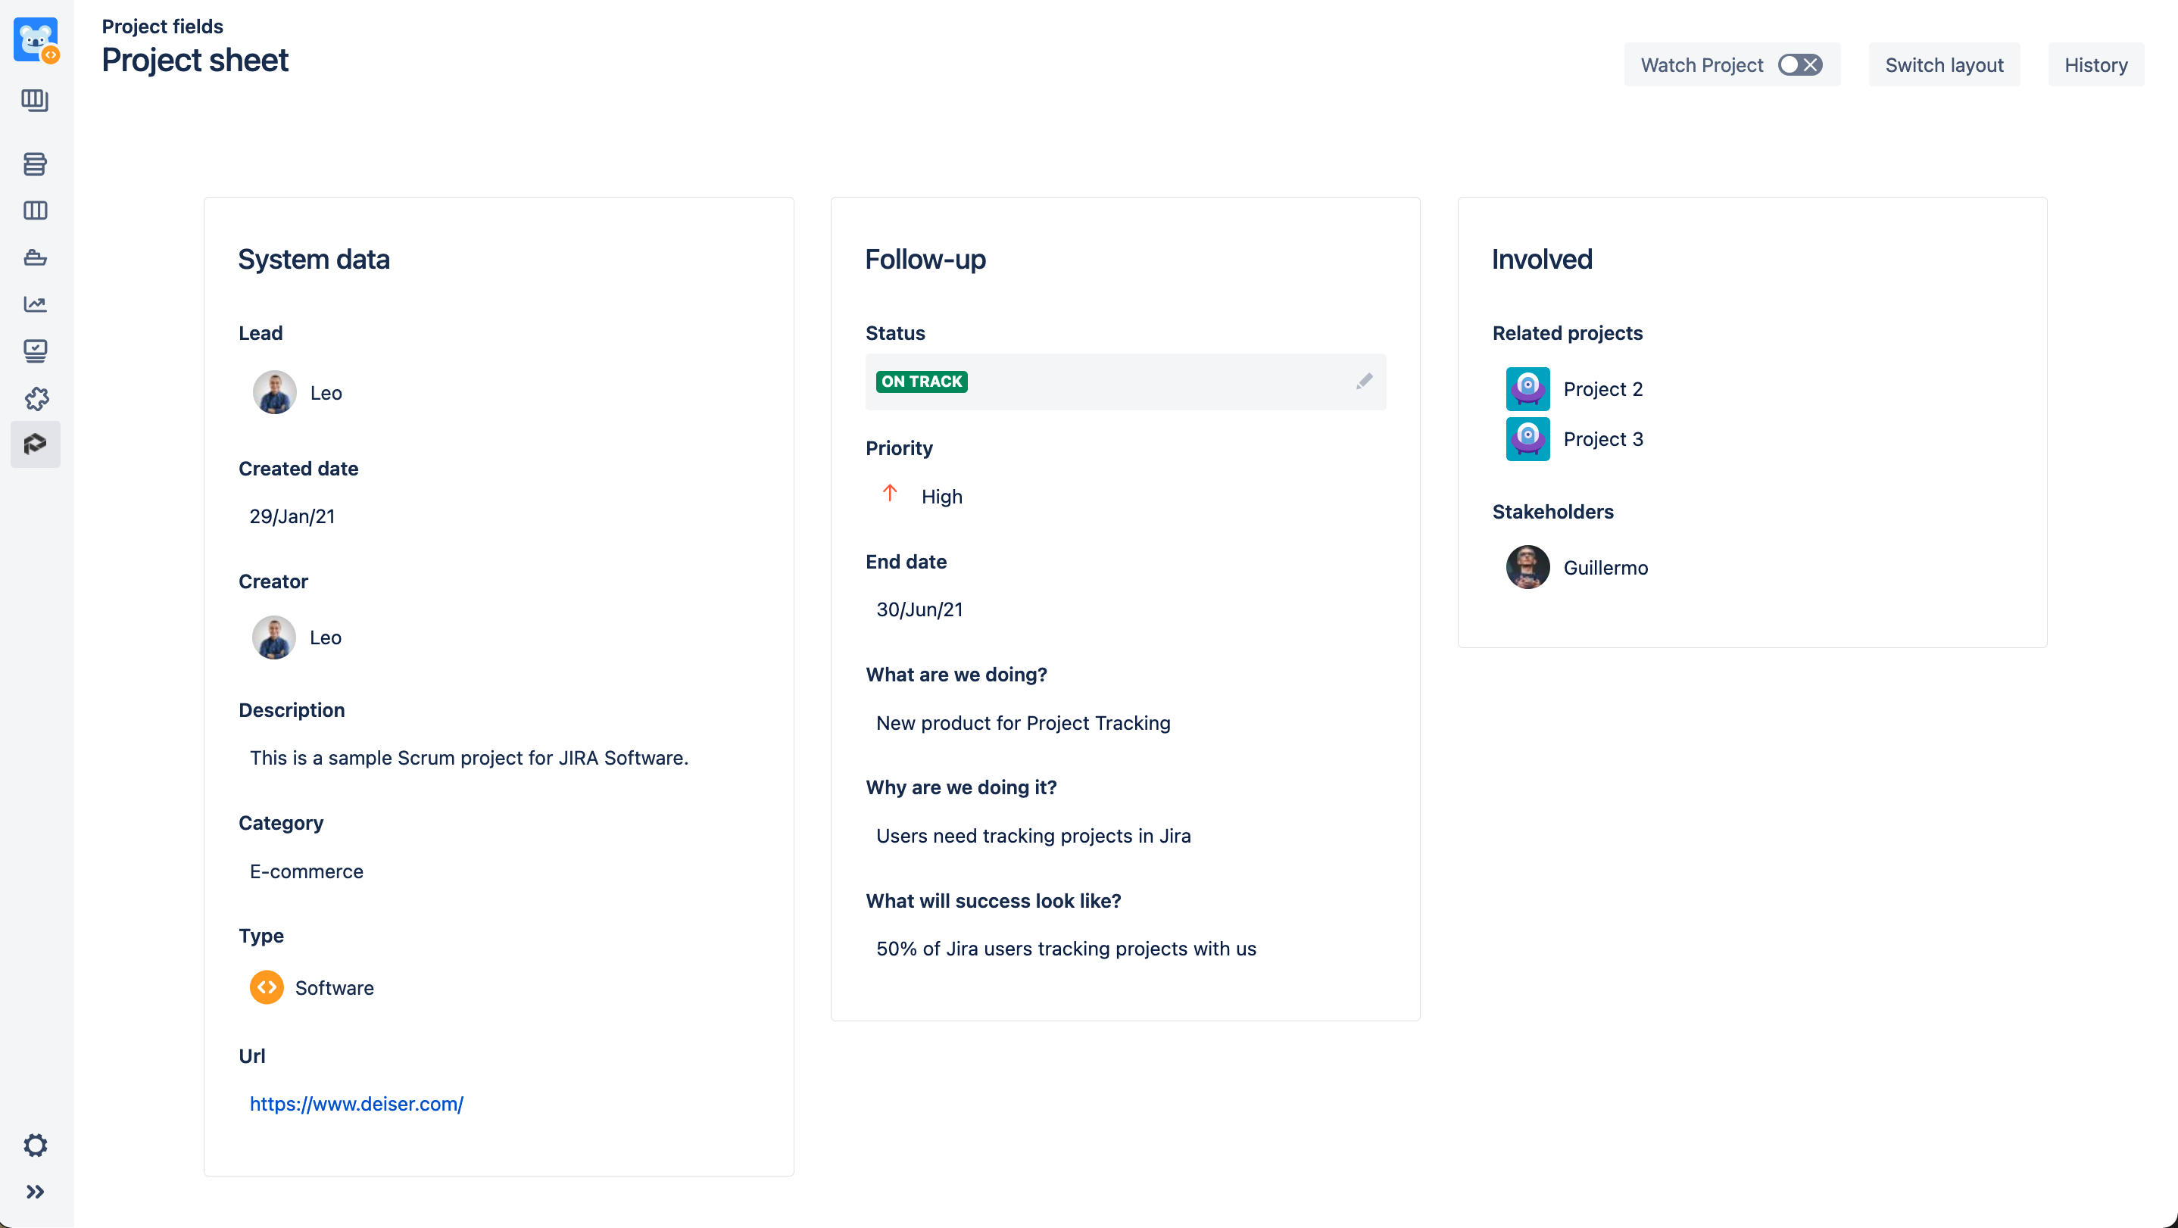Open the boards view in the sidebar
The image size is (2178, 1228).
click(x=35, y=101)
